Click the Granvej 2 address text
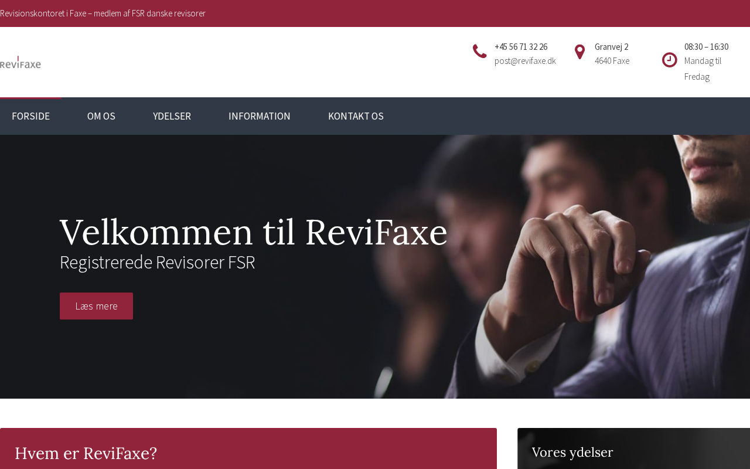 pos(611,47)
